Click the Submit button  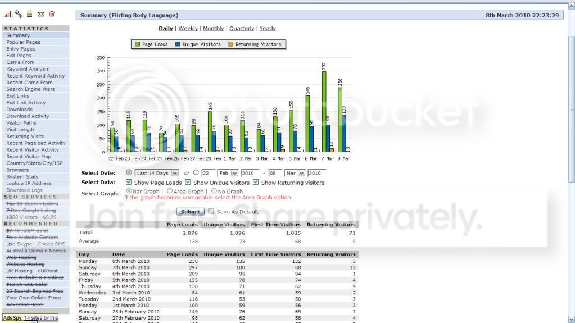191,212
